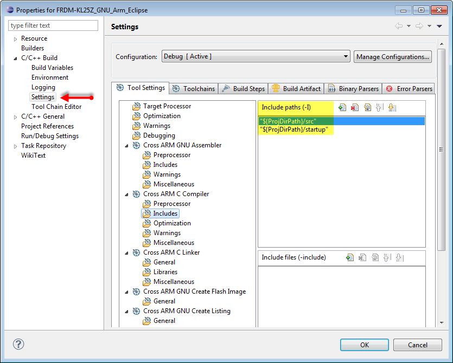The width and height of the screenshot is (453, 363).
Task: Open the Configuration dropdown showing Debug [Active]
Action: (x=256, y=56)
